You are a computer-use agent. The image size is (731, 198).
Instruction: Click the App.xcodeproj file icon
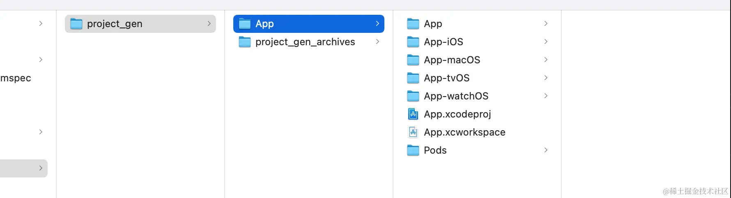(x=413, y=114)
